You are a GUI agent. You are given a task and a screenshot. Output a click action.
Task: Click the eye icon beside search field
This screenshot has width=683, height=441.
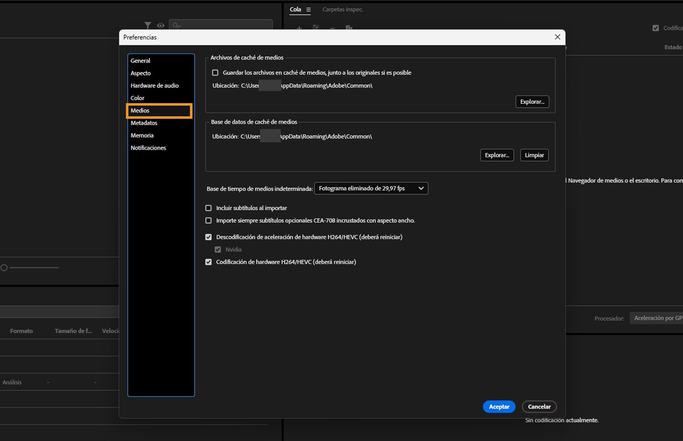(x=160, y=25)
